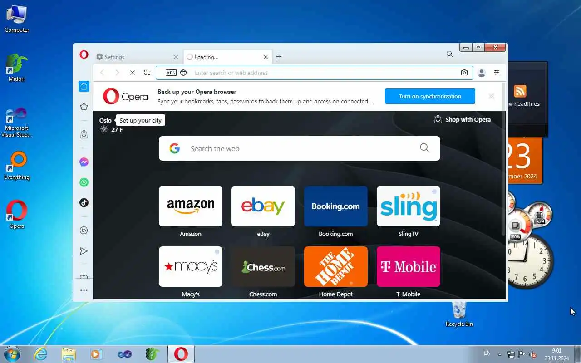Image resolution: width=581 pixels, height=363 pixels.
Task: Open Speed Dial start page grid icon
Action: point(147,73)
